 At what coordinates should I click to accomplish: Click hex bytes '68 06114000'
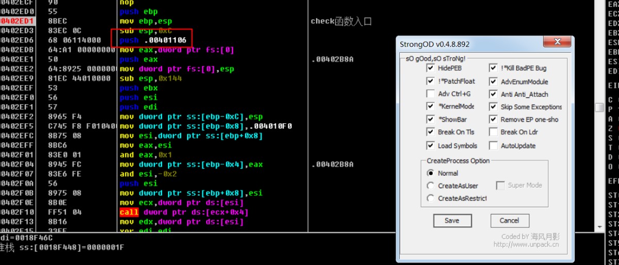pyautogui.click(x=73, y=40)
